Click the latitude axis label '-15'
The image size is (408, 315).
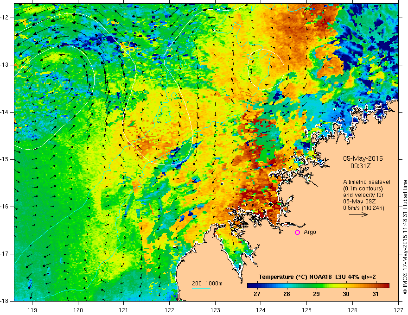pyautogui.click(x=5, y=159)
